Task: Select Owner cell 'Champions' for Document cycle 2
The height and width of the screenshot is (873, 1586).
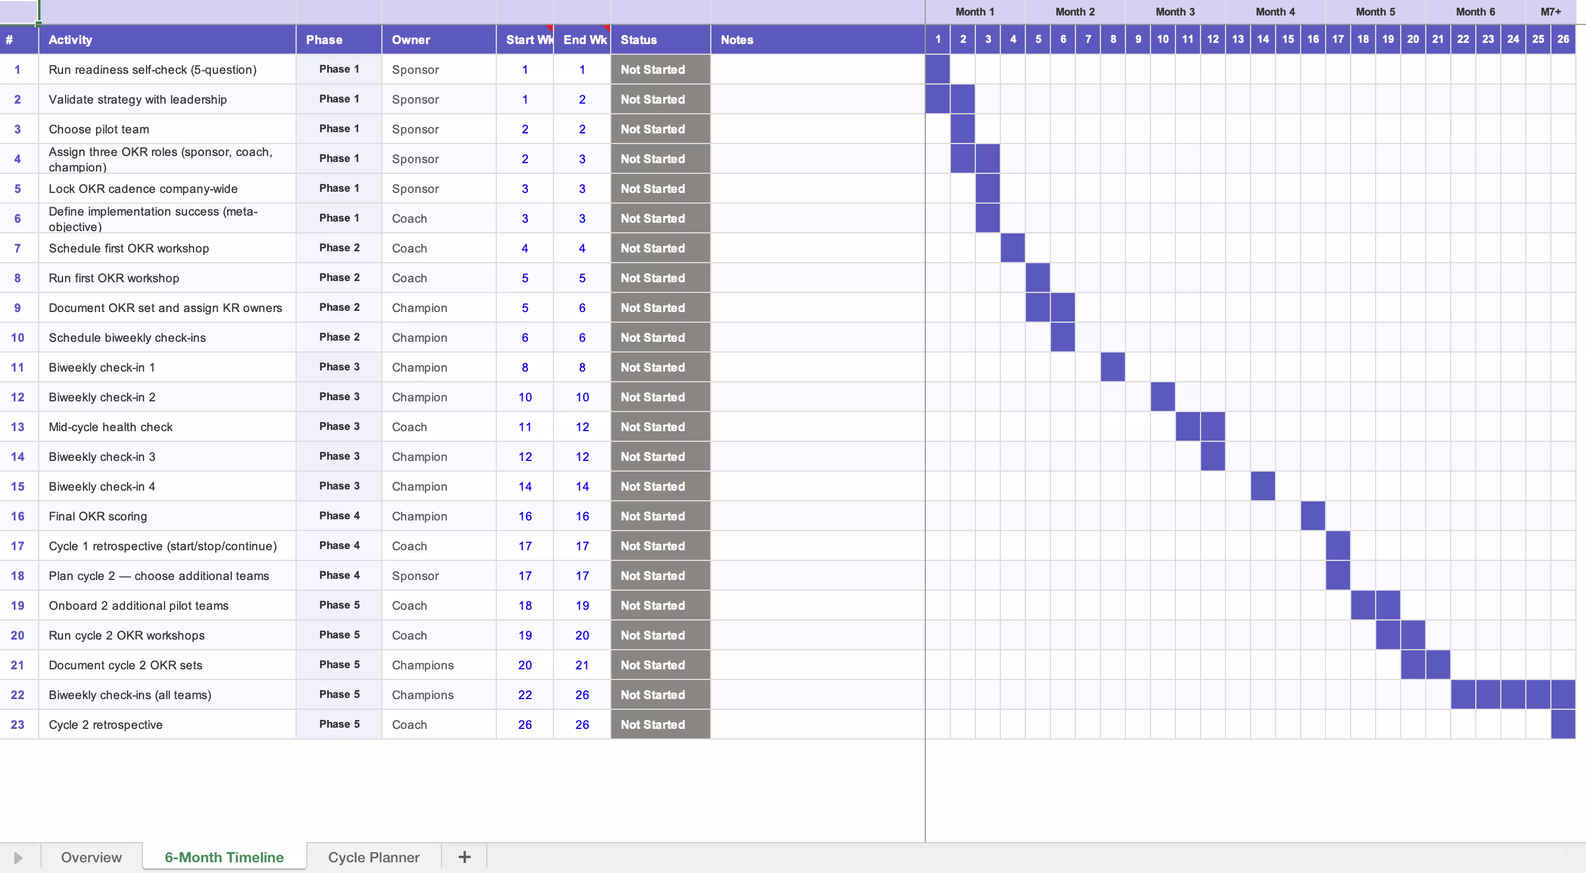Action: click(x=439, y=665)
